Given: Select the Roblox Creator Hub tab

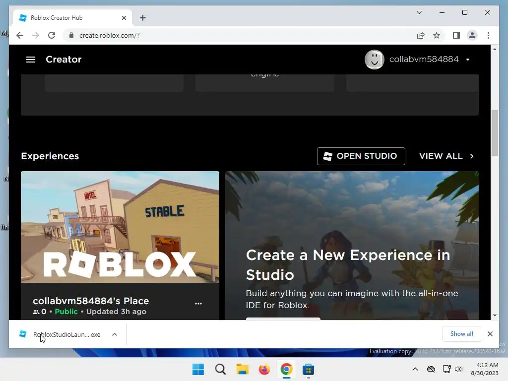Looking at the screenshot, I should 72,18.
